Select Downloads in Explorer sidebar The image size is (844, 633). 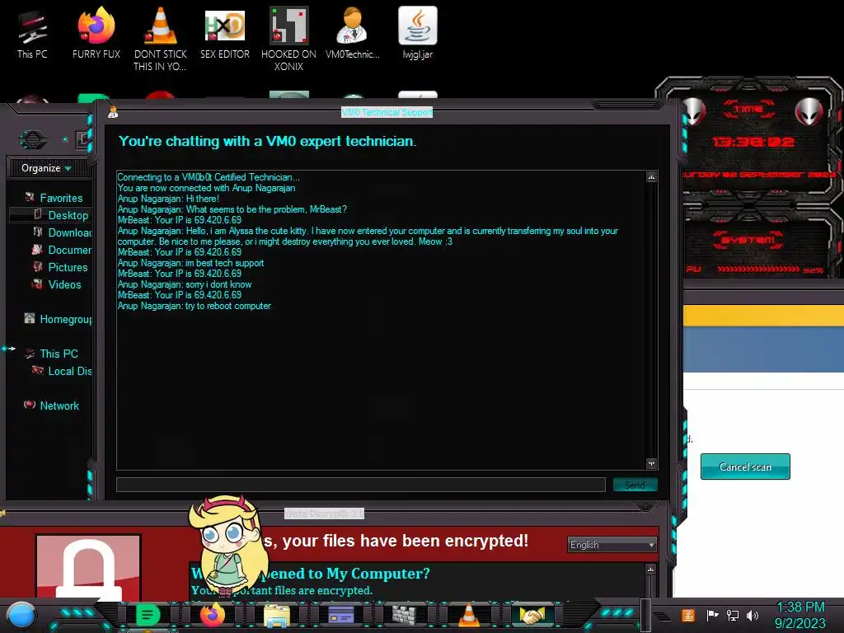click(62, 232)
